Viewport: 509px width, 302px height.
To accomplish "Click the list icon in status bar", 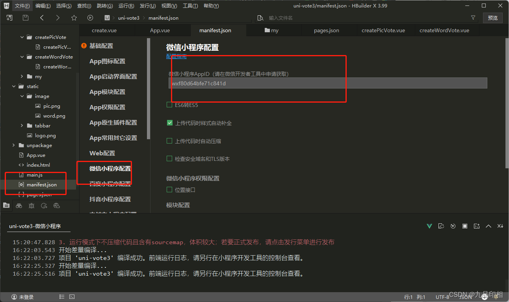I will [62, 297].
